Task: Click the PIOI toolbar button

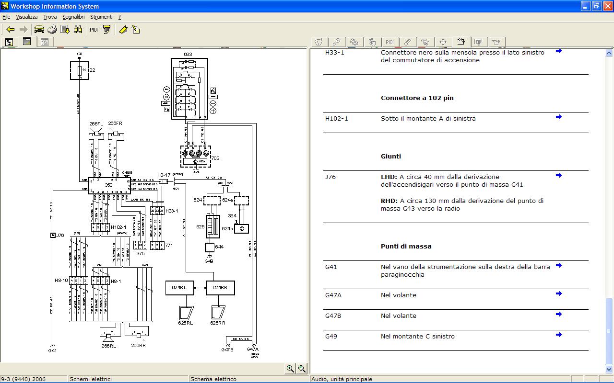Action: (94, 30)
